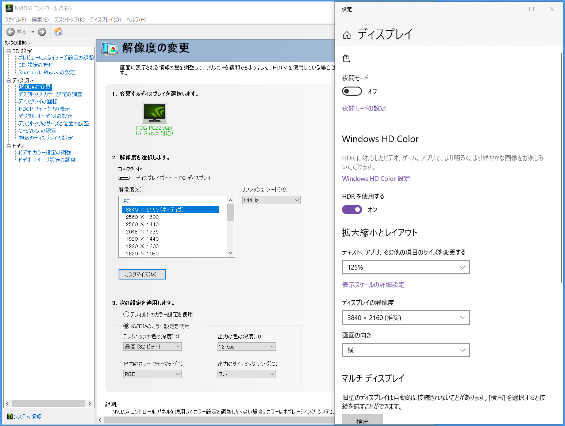Collapse the ビデオ tree node
Image resolution: width=565 pixels, height=426 pixels.
tap(9, 146)
